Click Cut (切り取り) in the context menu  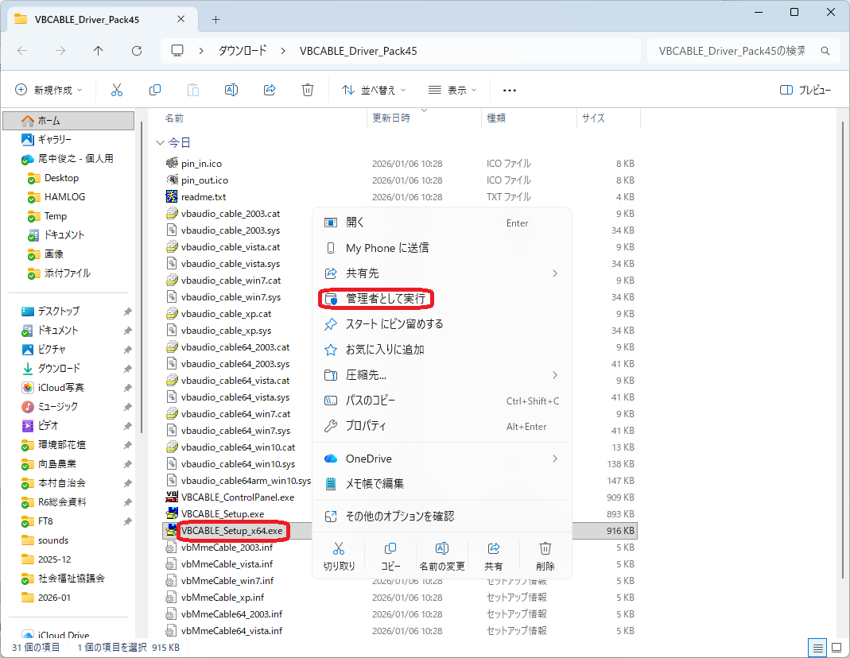339,556
